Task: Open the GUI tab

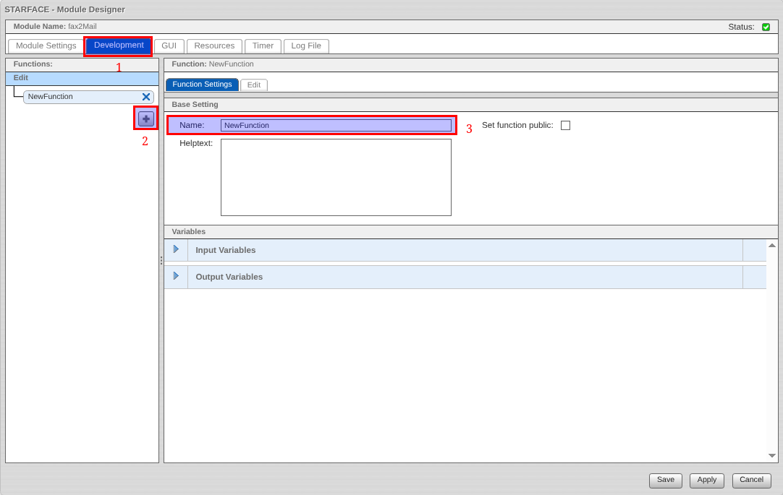Action: tap(169, 46)
